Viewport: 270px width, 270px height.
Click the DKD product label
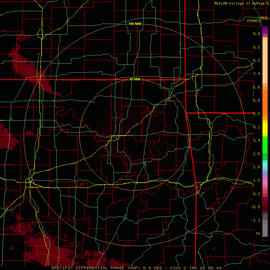(264, 18)
